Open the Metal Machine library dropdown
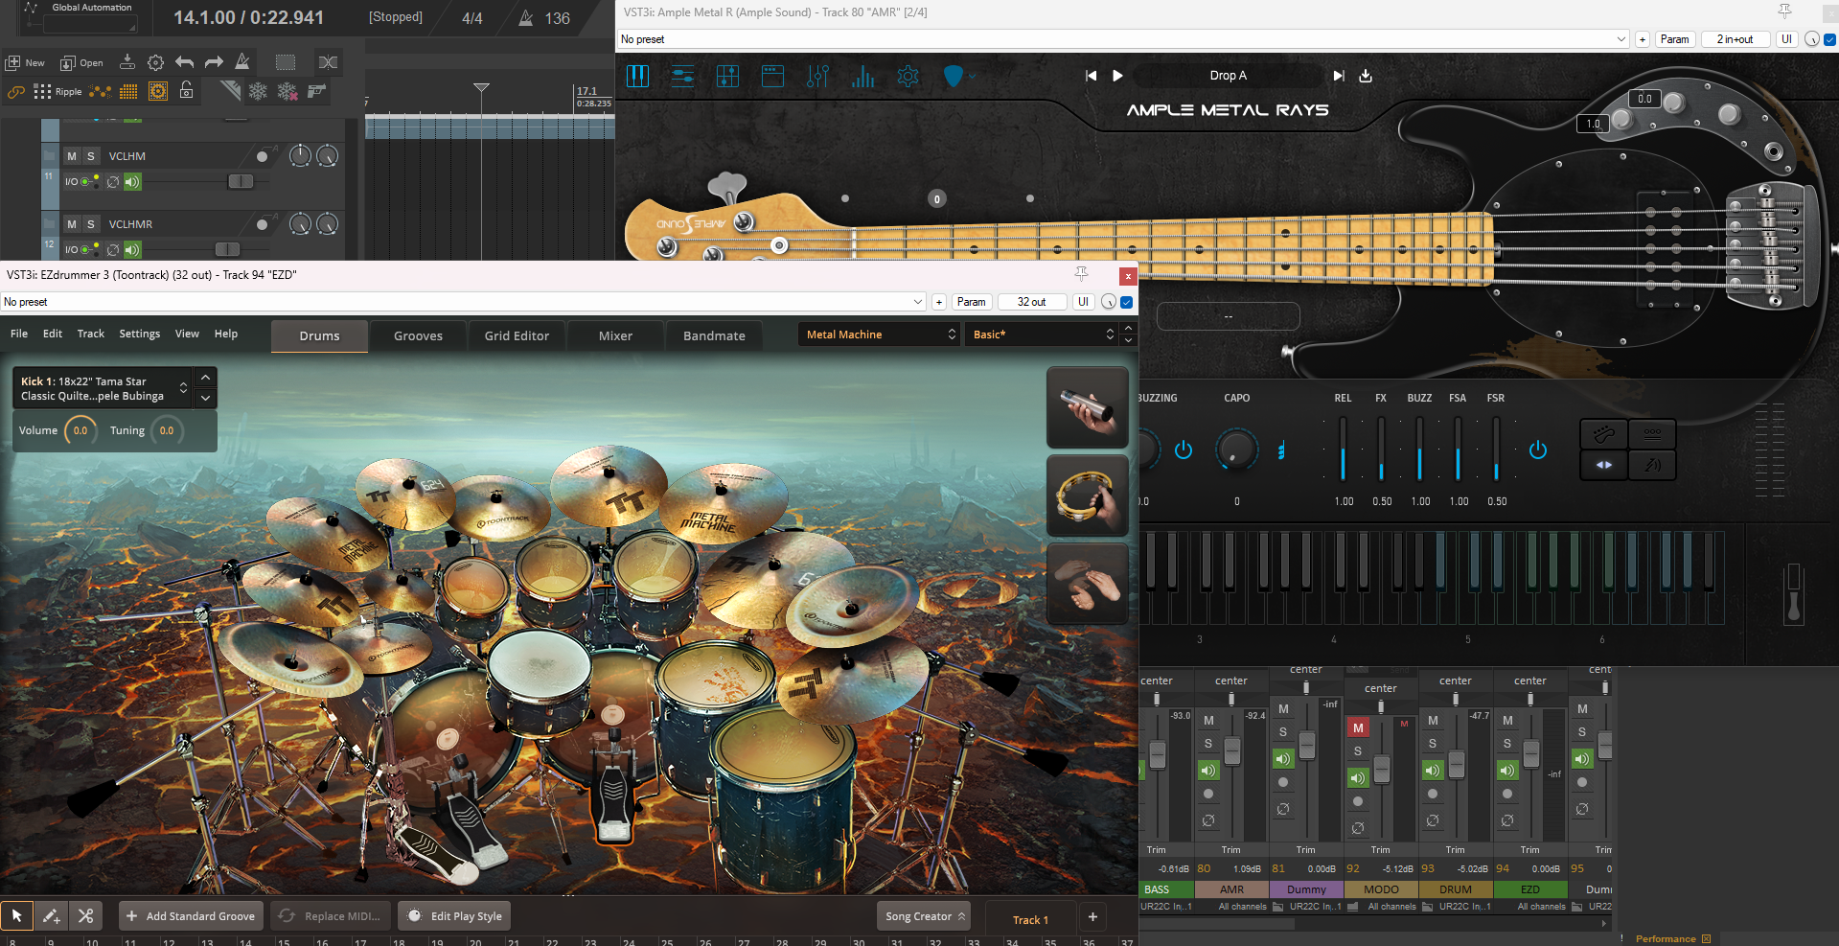 (880, 335)
